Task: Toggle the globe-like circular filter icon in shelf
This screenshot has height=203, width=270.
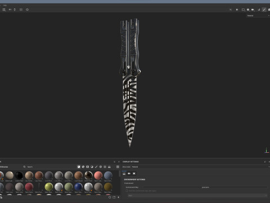Action: point(101,167)
